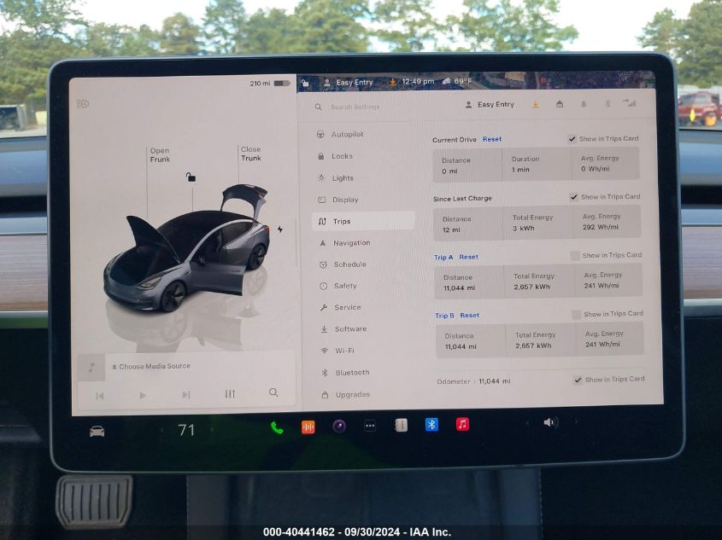Viewport: 722px width, 540px height.
Task: Open the all apps three-dot launcher
Action: tap(370, 426)
